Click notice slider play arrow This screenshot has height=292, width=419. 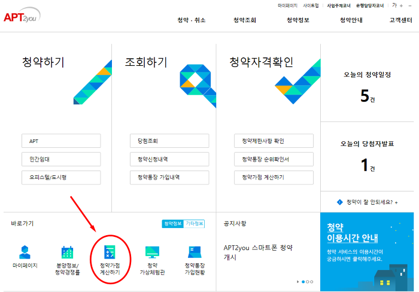click(x=297, y=282)
